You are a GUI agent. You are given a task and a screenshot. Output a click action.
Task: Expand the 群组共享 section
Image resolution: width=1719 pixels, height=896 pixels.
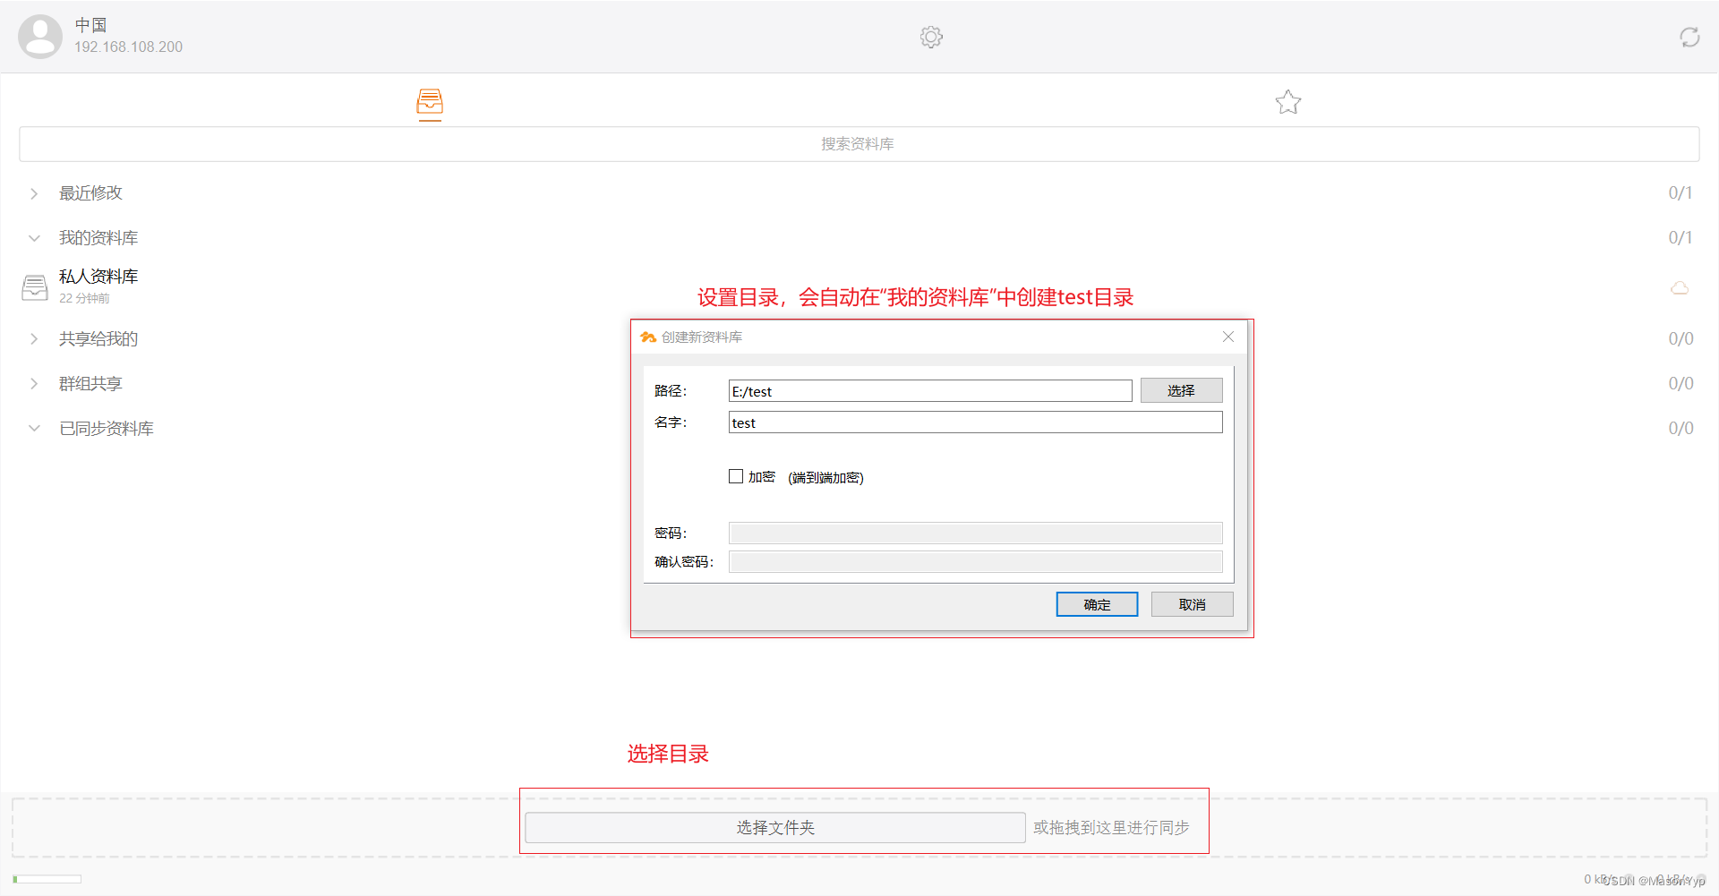point(34,384)
